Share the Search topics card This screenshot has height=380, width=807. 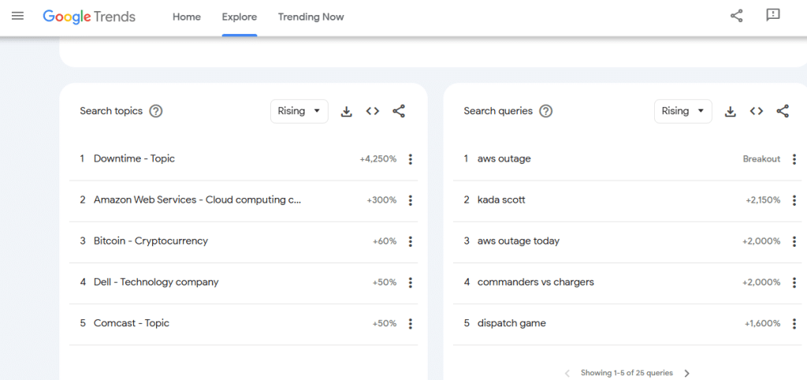tap(399, 111)
